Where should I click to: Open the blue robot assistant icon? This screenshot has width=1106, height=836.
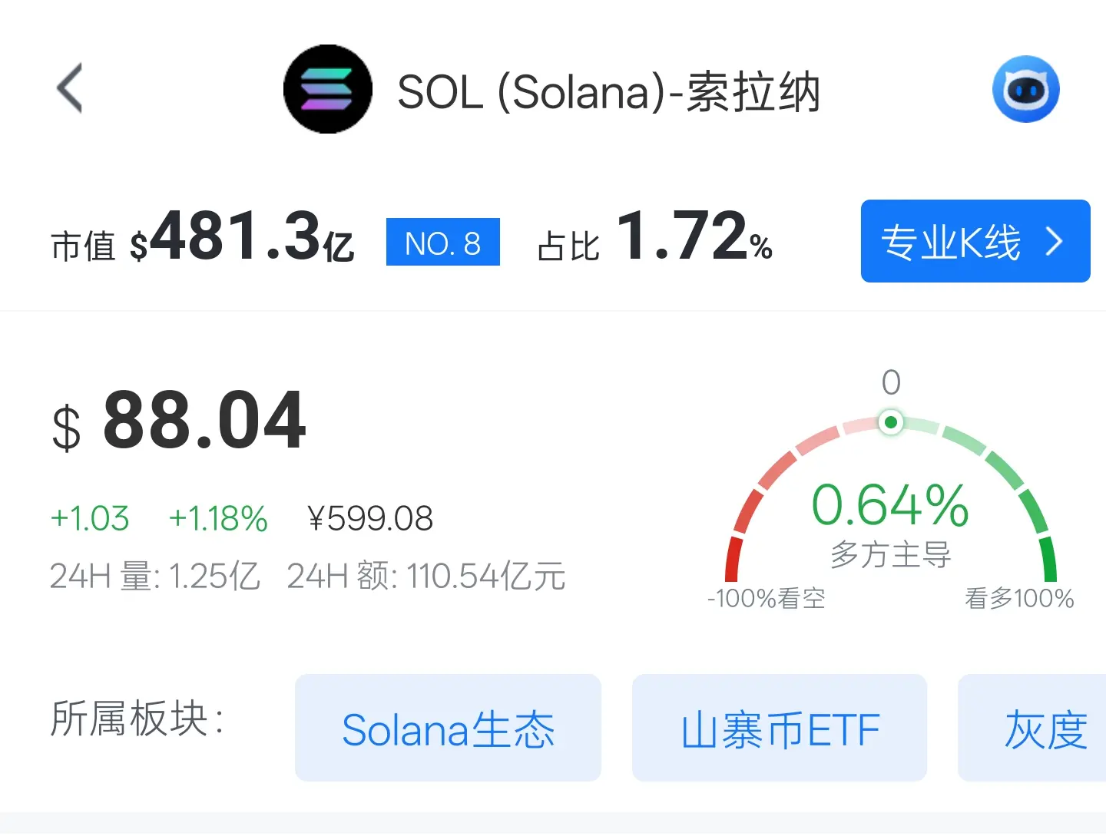(x=1025, y=89)
